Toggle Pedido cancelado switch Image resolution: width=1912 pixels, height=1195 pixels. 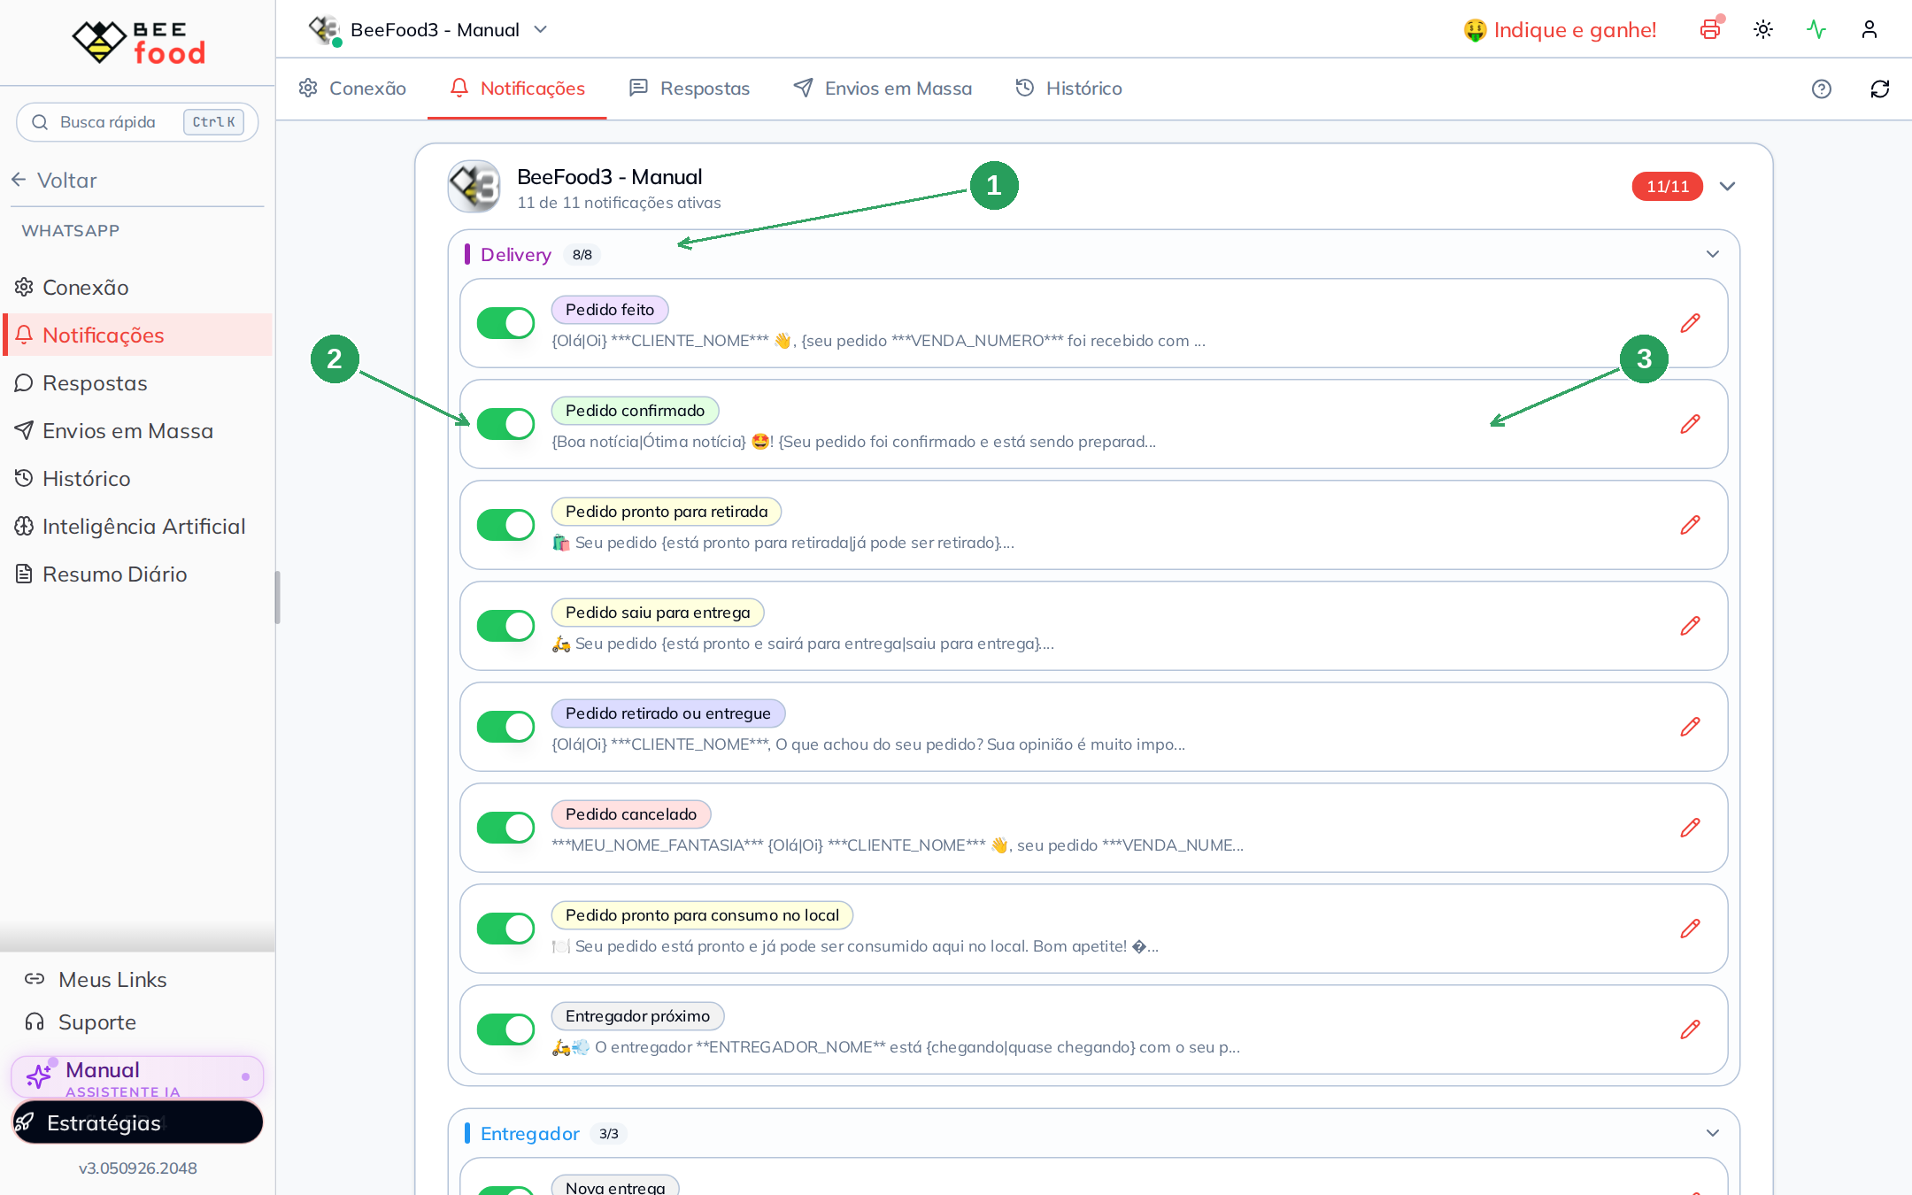pyautogui.click(x=505, y=828)
